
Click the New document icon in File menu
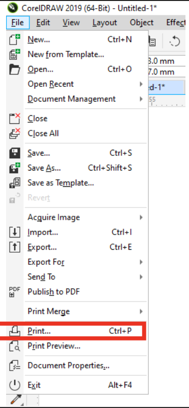15,40
